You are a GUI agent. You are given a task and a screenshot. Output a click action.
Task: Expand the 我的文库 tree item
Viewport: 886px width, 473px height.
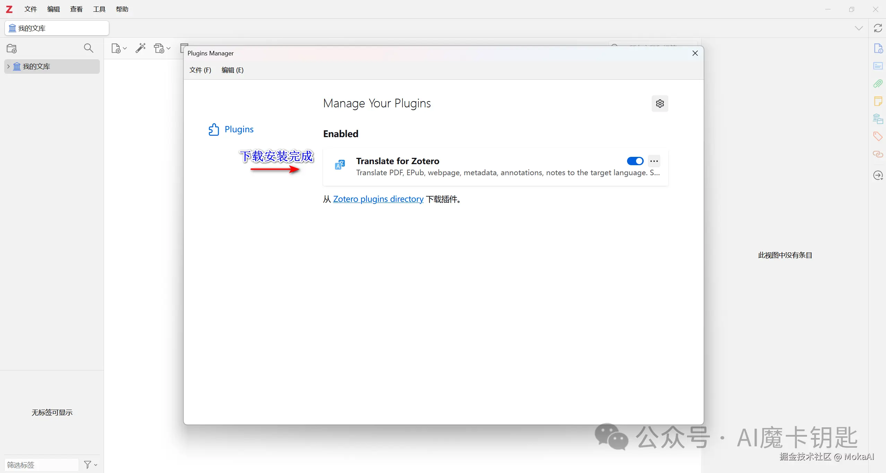tap(8, 66)
